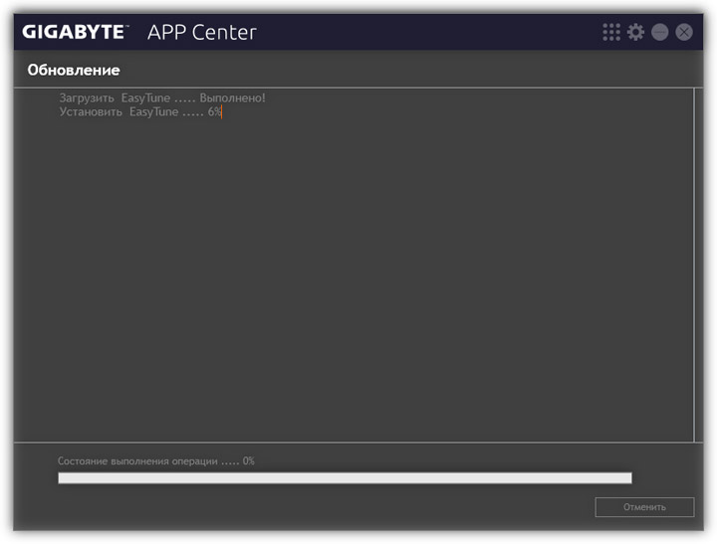Screen dimensions: 717x544
Task: Click the Обновление heading
Action: pyautogui.click(x=74, y=70)
